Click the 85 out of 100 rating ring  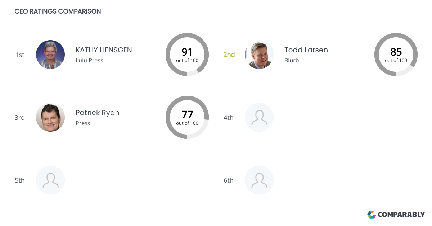tap(396, 55)
